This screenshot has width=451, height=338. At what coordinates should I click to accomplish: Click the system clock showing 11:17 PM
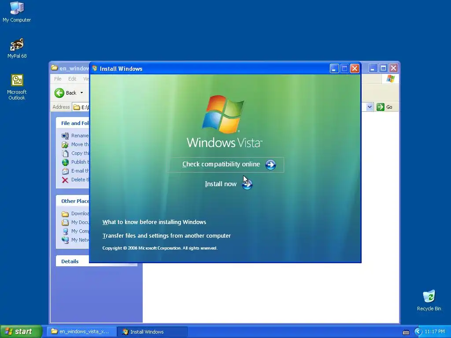pos(435,332)
